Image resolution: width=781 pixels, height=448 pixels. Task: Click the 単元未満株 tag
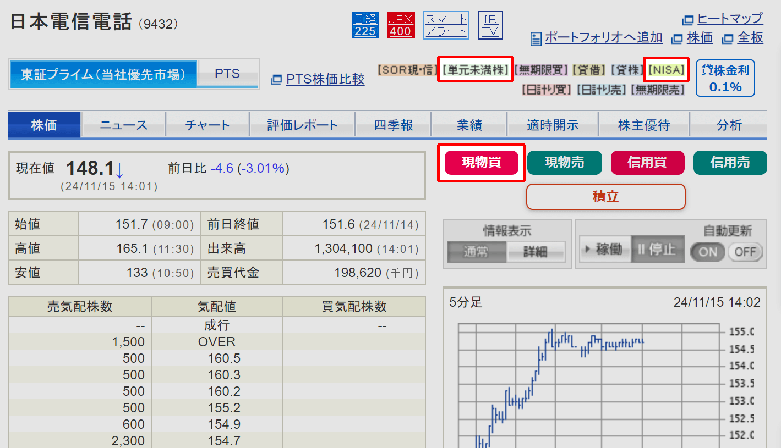(x=476, y=70)
